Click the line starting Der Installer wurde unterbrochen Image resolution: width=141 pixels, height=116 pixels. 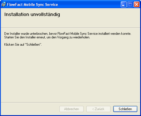point(68,34)
